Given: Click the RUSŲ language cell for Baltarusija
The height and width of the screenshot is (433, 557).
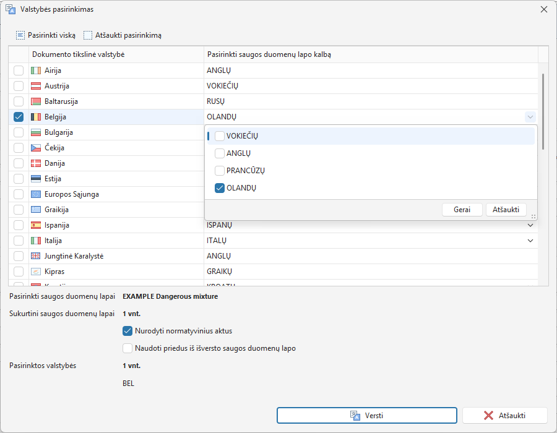Looking at the screenshot, I should click(371, 101).
